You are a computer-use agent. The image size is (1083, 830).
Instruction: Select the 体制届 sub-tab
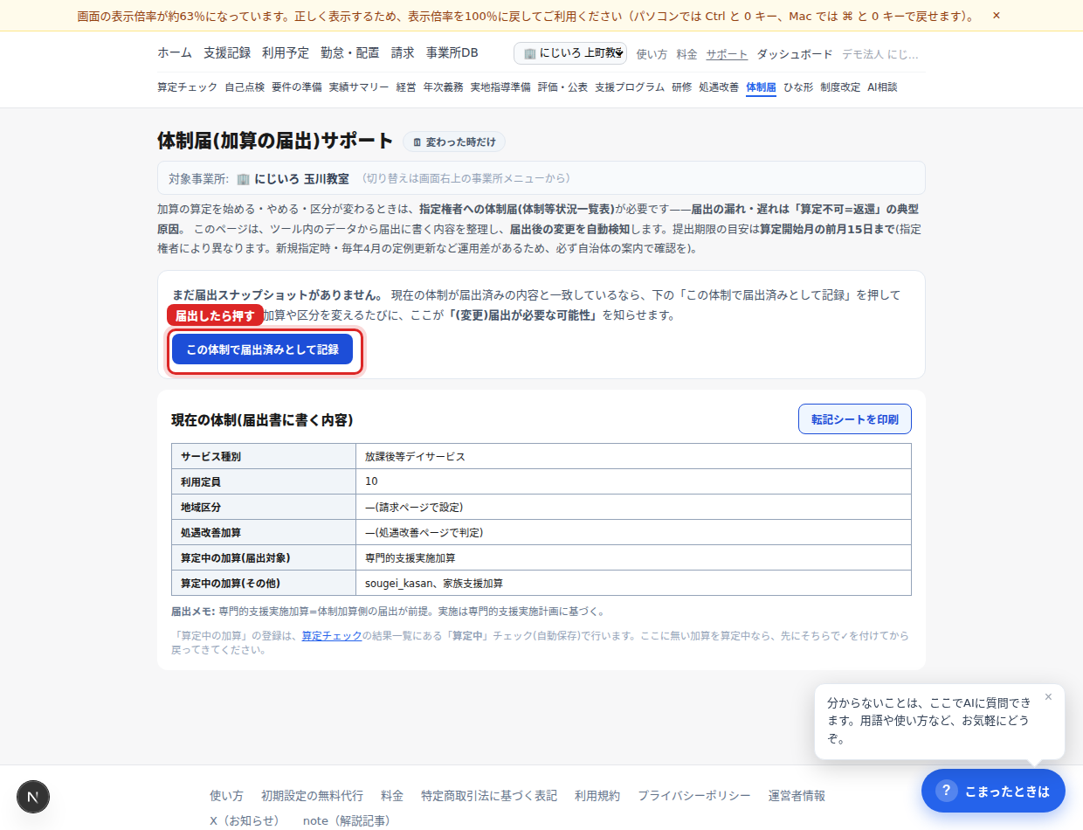tap(762, 87)
